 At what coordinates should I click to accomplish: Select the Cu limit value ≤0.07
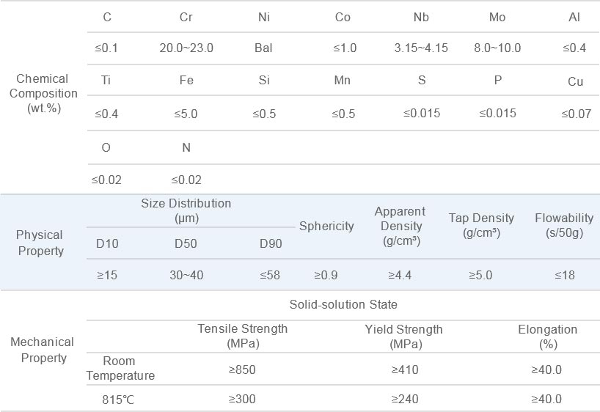click(577, 114)
